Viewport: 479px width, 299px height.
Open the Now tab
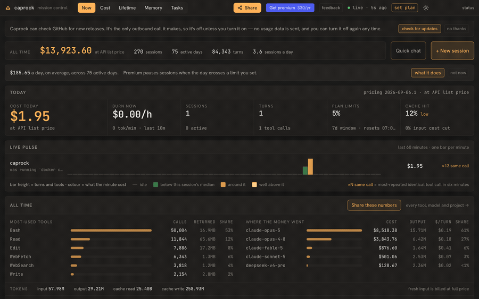[x=86, y=8]
